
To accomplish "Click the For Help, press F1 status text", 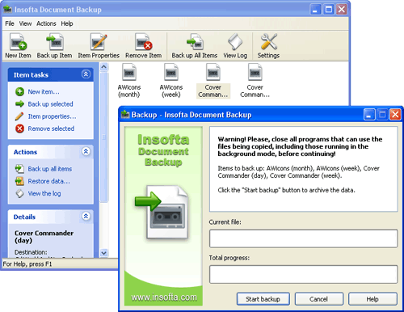I will tap(27, 264).
